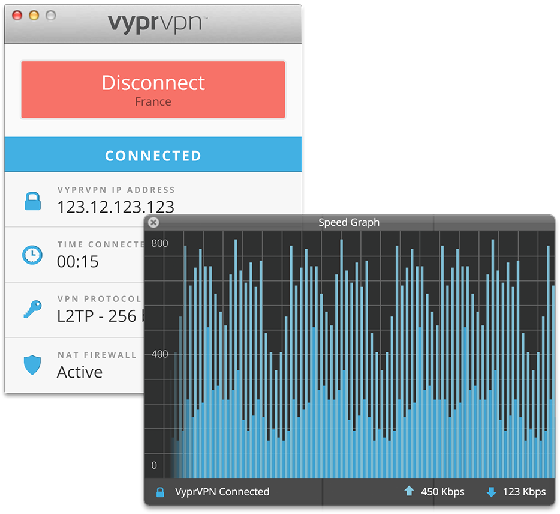Click the CONNECTED status banner

click(153, 154)
